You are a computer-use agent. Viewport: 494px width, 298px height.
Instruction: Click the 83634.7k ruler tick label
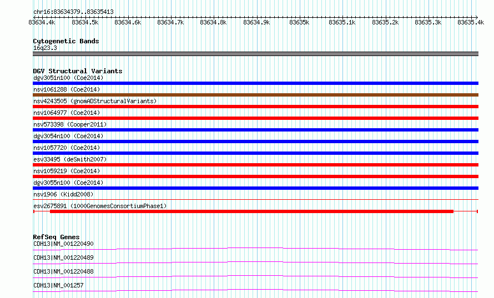pyautogui.click(x=170, y=22)
